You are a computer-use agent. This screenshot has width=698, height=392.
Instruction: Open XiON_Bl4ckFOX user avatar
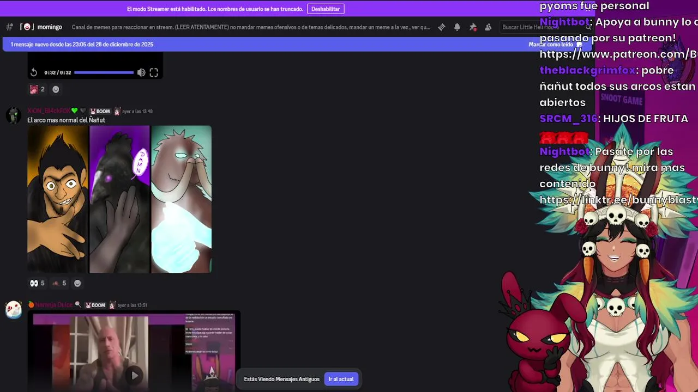(x=14, y=115)
